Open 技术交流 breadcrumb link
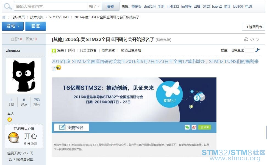 click(x=37, y=17)
